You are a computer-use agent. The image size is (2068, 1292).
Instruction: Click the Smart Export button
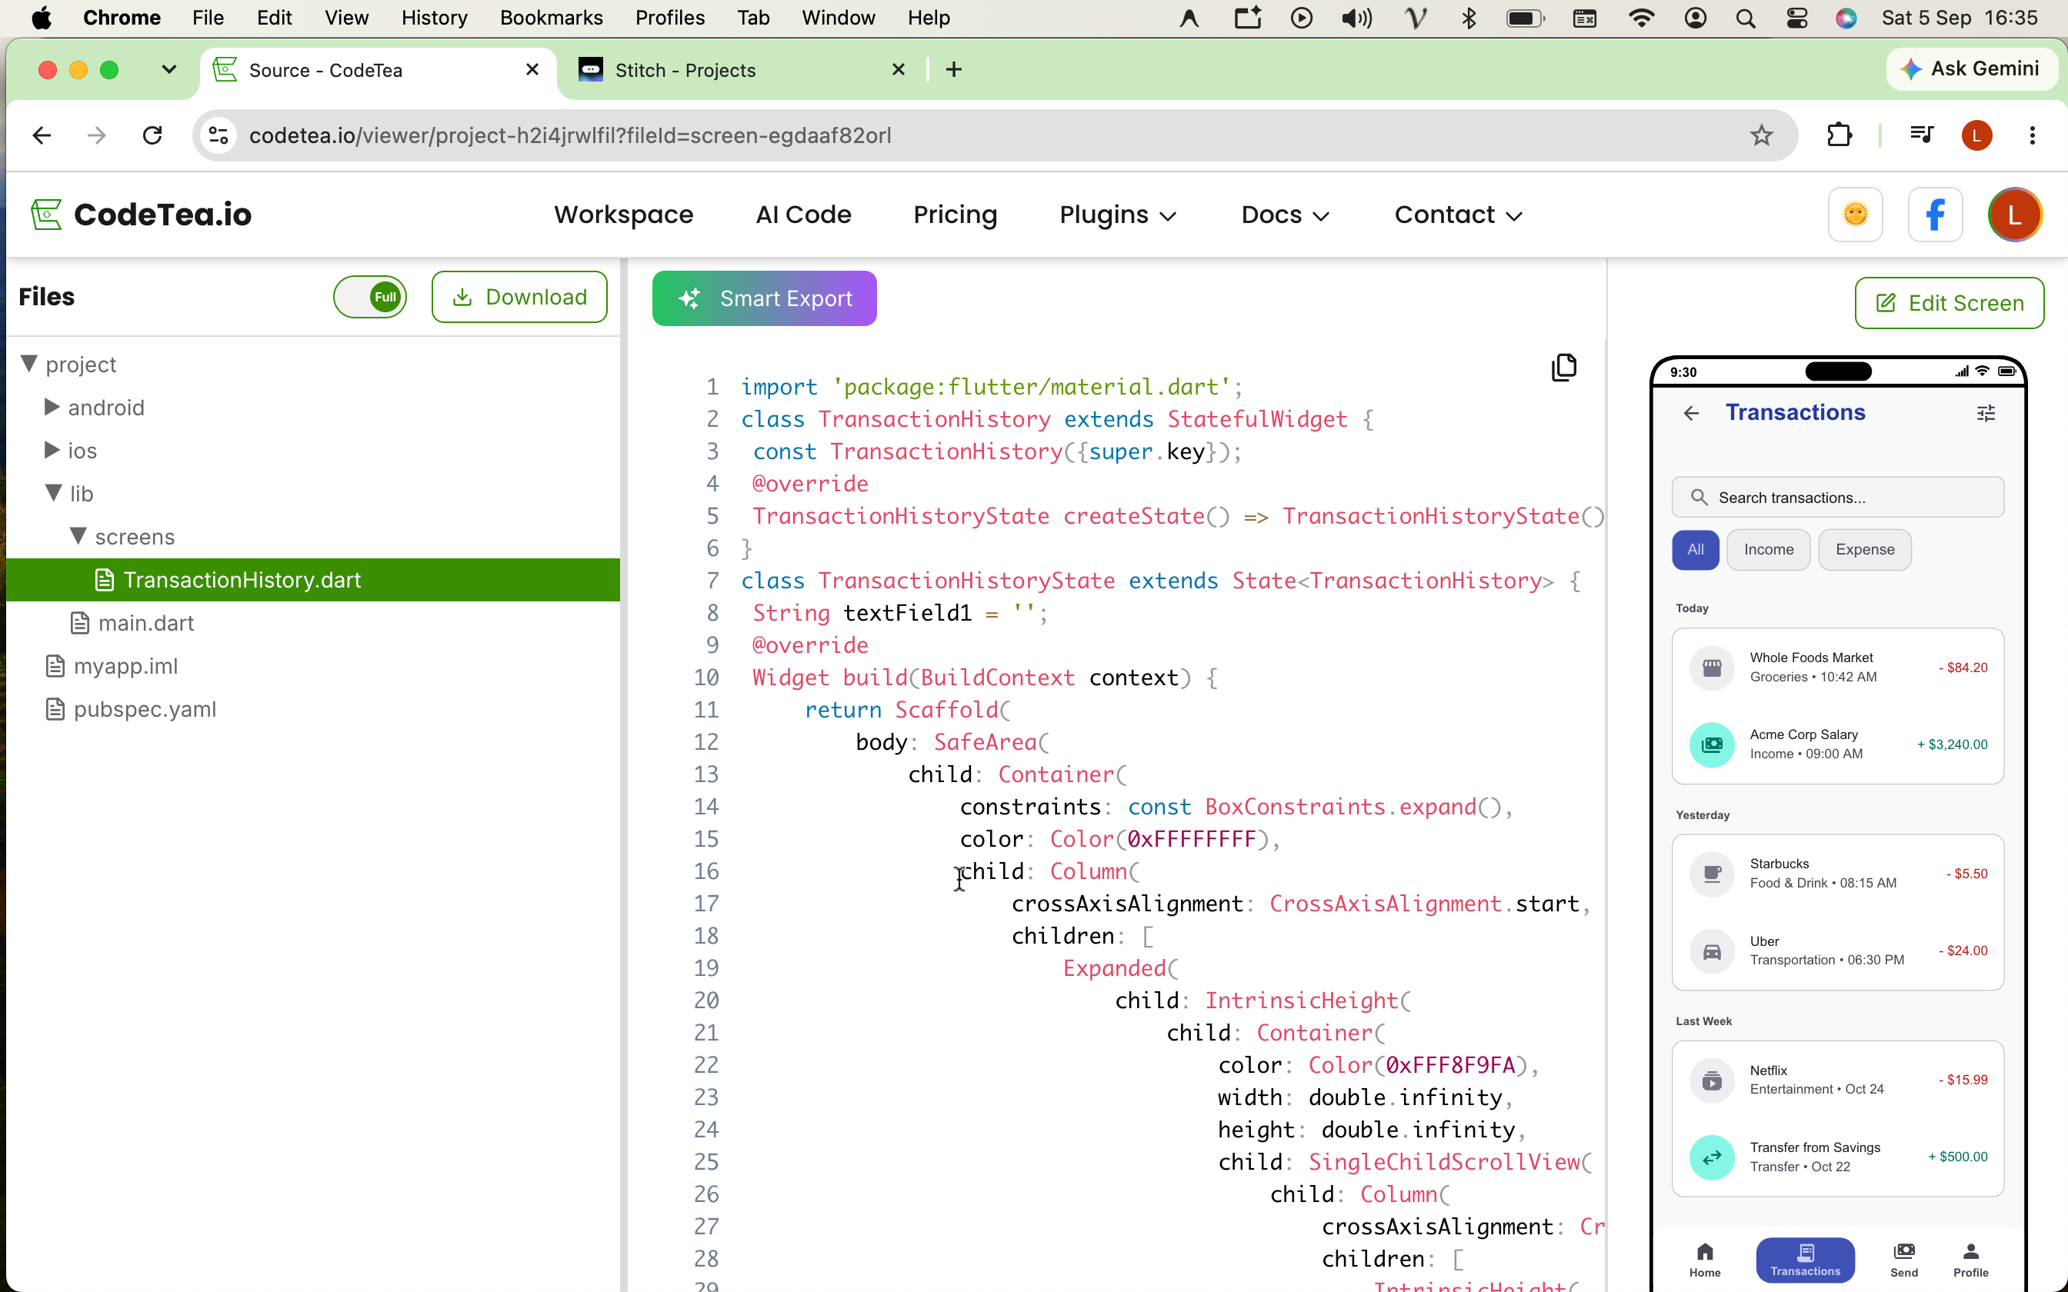click(764, 298)
